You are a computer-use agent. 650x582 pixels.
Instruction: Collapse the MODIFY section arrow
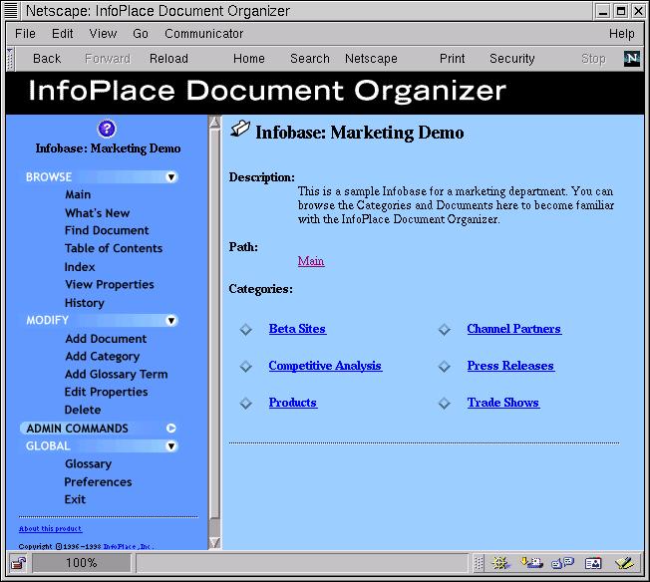click(170, 321)
